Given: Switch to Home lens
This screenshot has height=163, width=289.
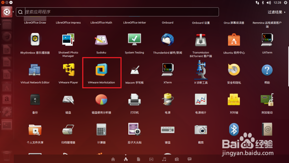Looking at the screenshot, I should click(x=113, y=159).
